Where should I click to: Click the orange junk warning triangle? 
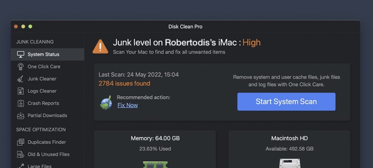click(x=100, y=46)
